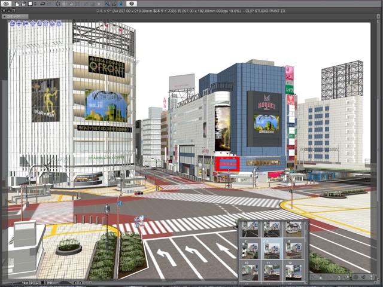383x287 pixels.
Task: Click zoom out button in status bar
Action: click(x=32, y=283)
